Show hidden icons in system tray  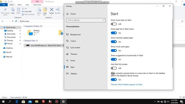(155, 101)
